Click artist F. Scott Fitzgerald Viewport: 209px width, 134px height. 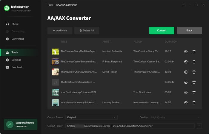[112, 62]
